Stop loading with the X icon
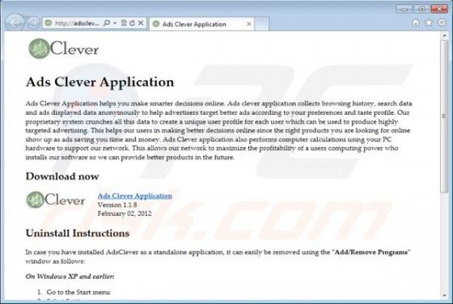This screenshot has width=453, height=304. click(141, 23)
